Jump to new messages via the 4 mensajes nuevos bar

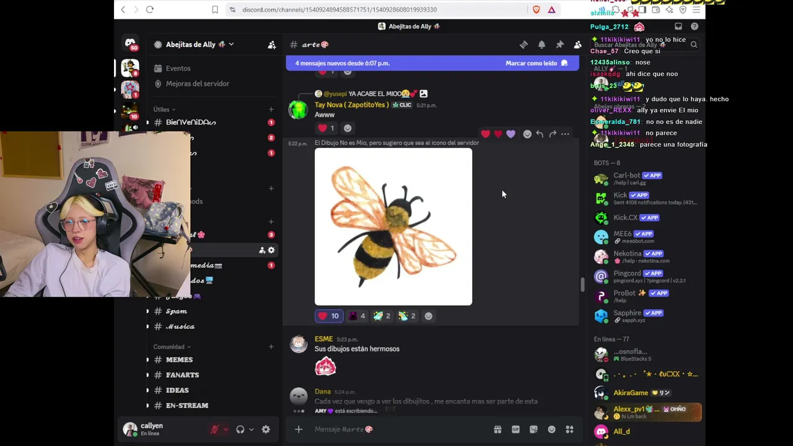click(x=343, y=63)
